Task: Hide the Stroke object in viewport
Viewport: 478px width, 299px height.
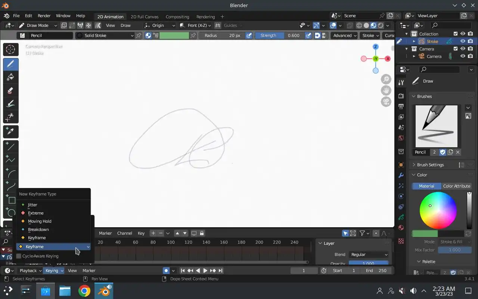Action: pyautogui.click(x=463, y=41)
